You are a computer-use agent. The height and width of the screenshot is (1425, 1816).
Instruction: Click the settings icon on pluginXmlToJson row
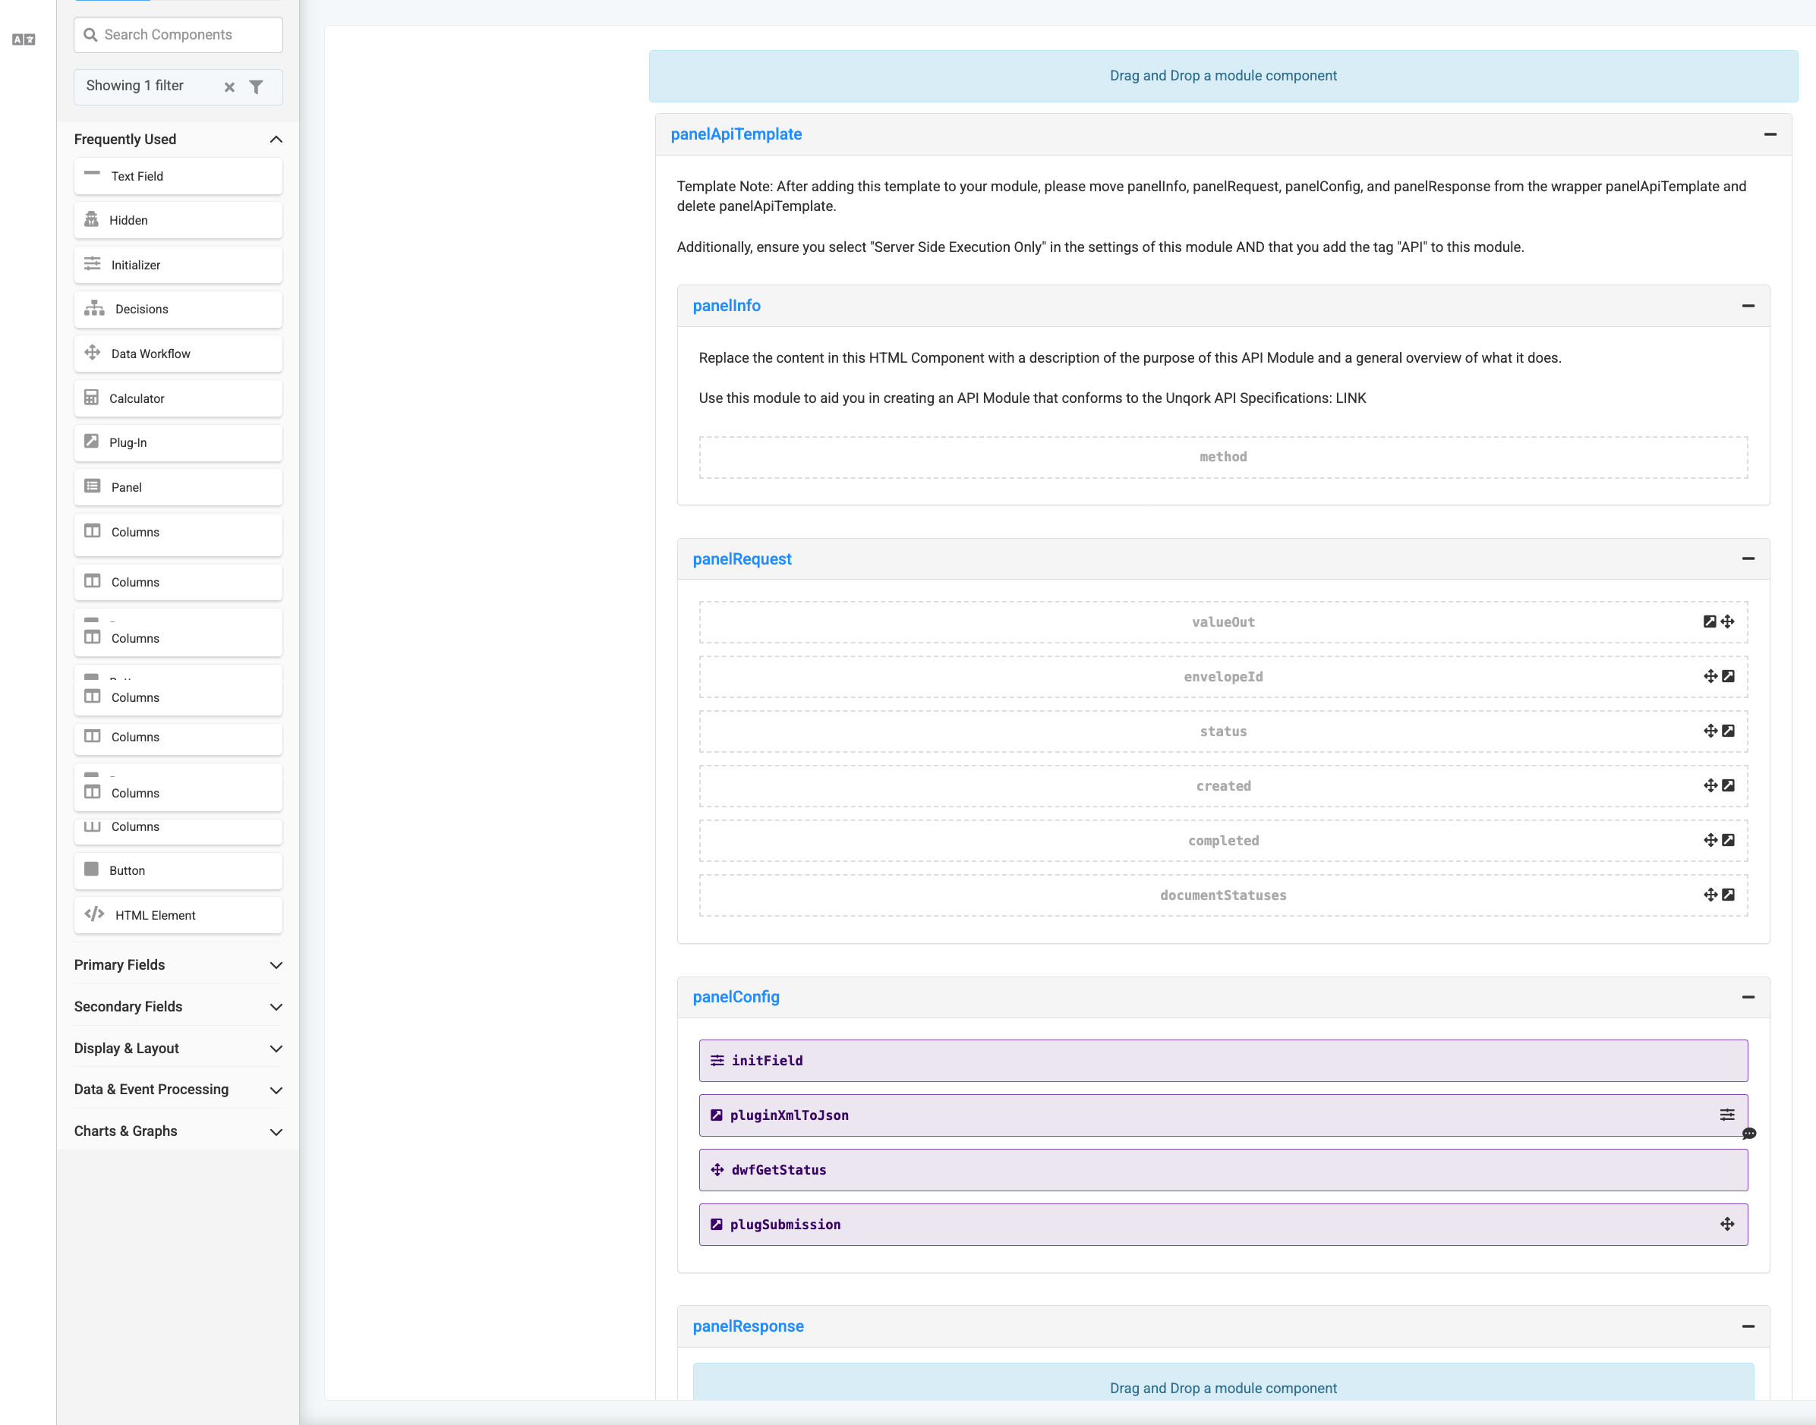point(1726,1115)
